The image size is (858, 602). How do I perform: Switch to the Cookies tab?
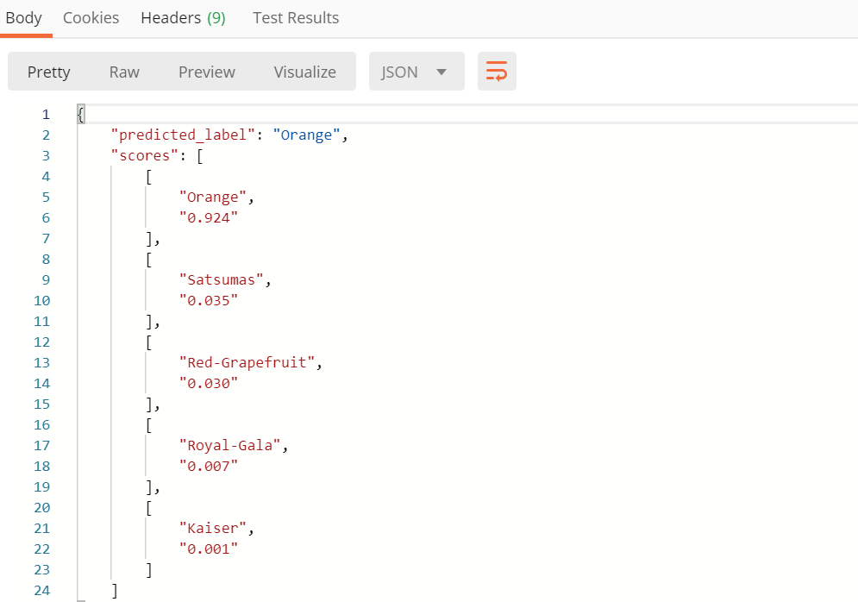coord(91,17)
